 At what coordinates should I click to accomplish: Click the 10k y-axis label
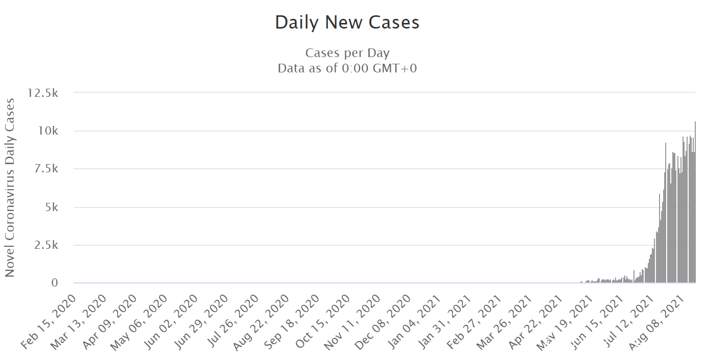[x=48, y=131]
